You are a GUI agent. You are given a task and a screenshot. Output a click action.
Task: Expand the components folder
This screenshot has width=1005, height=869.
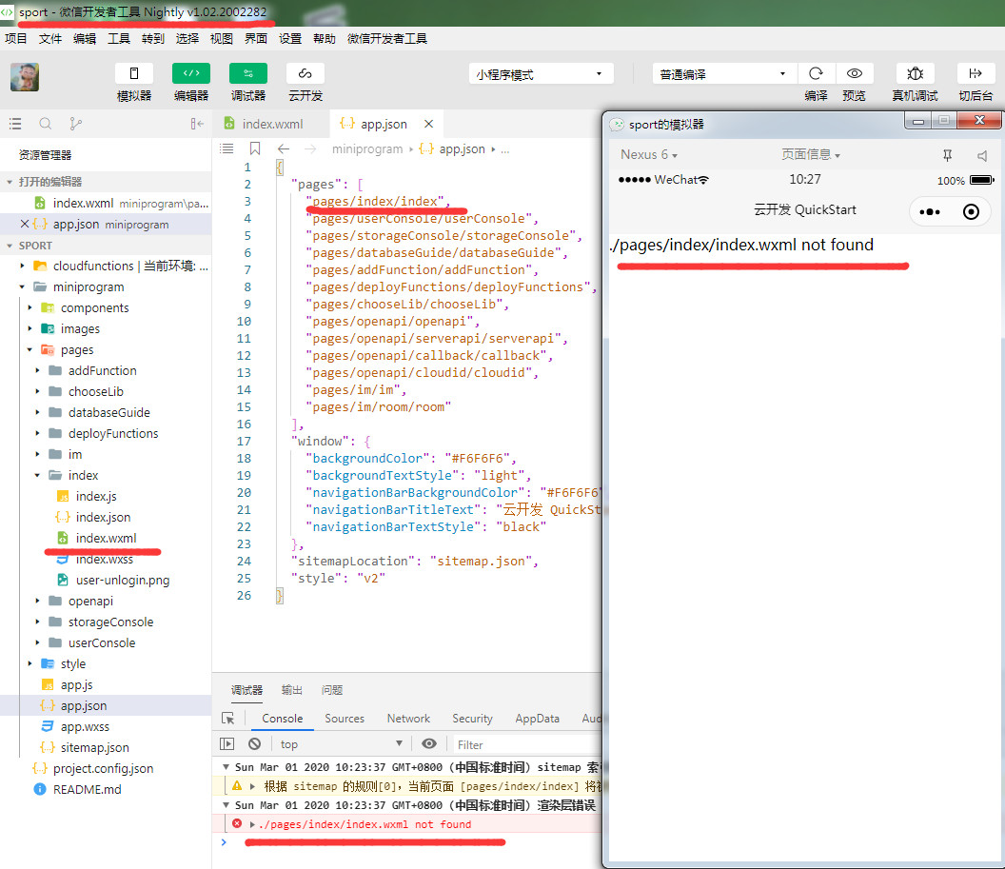tap(30, 307)
